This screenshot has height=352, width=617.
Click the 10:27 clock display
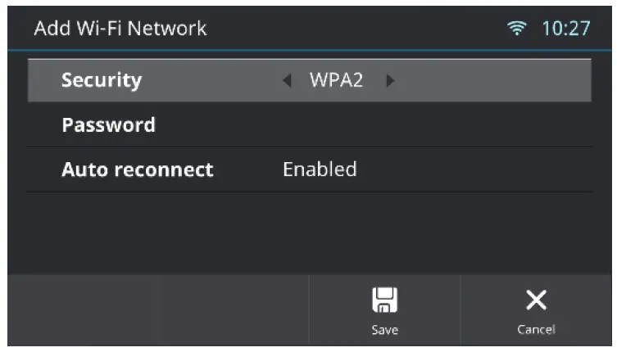click(565, 29)
